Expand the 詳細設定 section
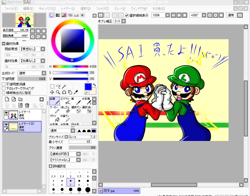Viewport: 250px width, 196px height. [50, 166]
